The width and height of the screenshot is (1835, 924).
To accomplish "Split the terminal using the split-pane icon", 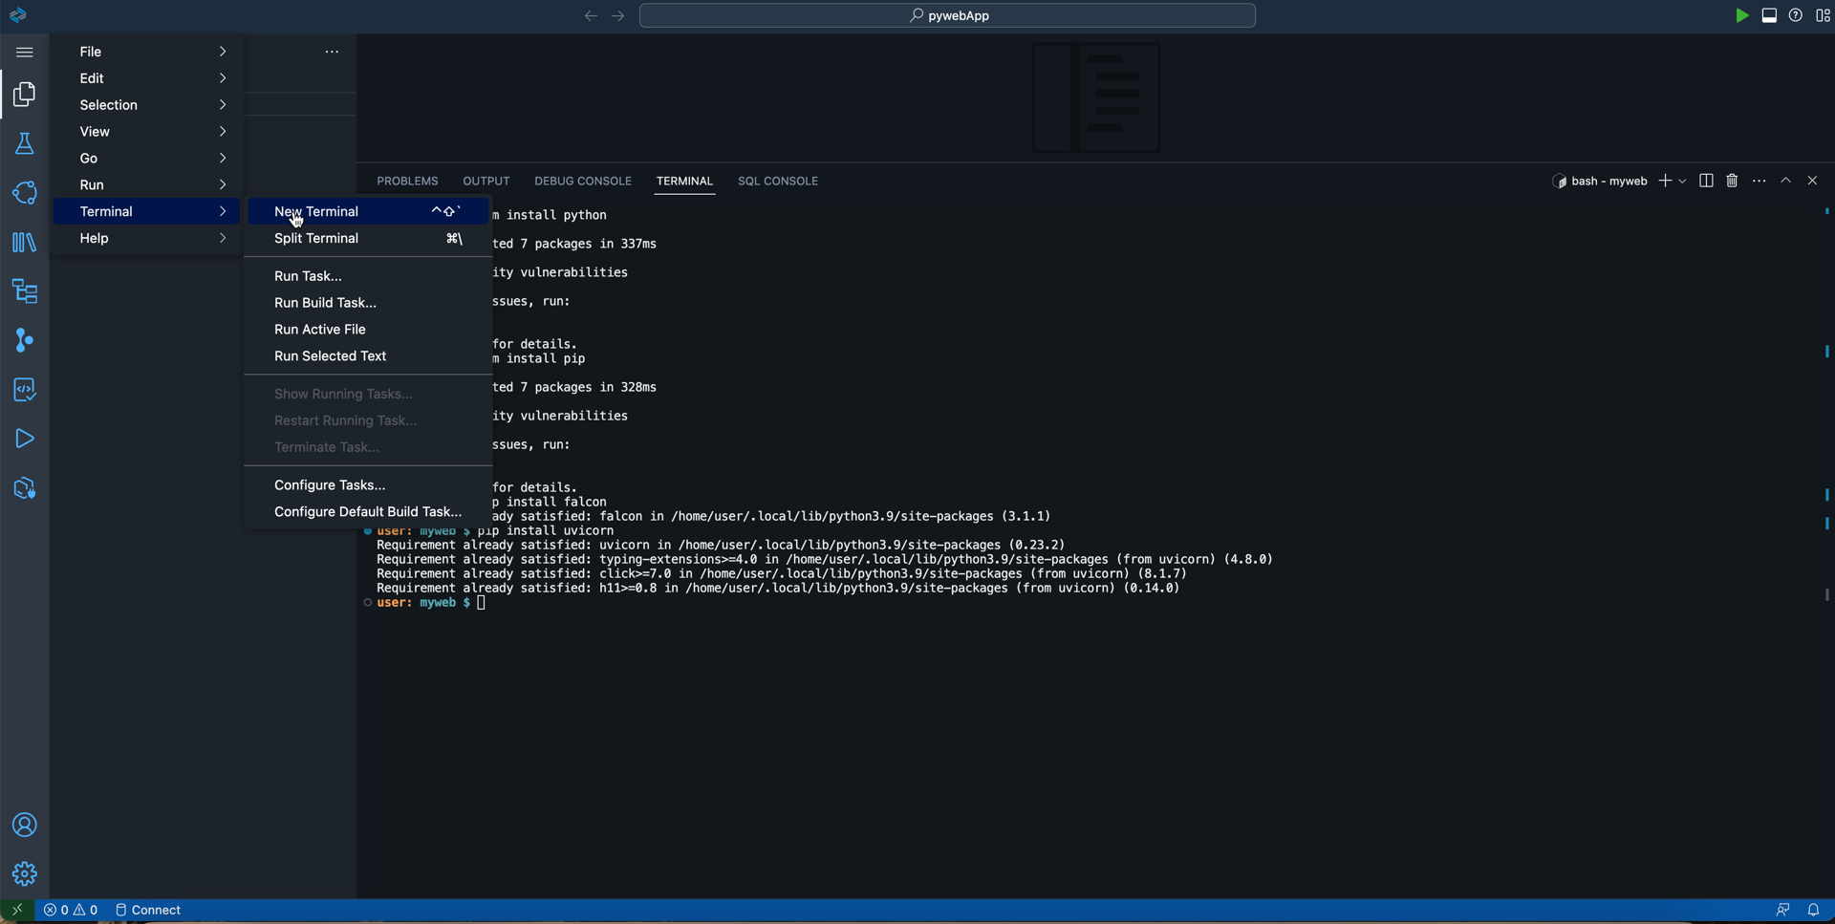I will [1706, 180].
